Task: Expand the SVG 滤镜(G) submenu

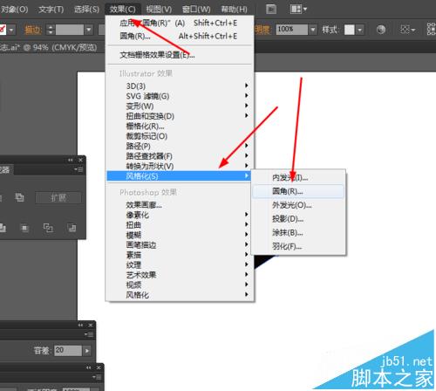Action: [x=180, y=96]
